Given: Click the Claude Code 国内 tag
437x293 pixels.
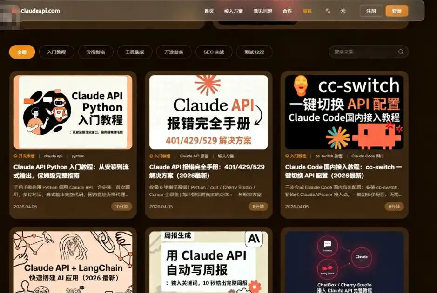Looking at the screenshot, I should coord(367,156).
